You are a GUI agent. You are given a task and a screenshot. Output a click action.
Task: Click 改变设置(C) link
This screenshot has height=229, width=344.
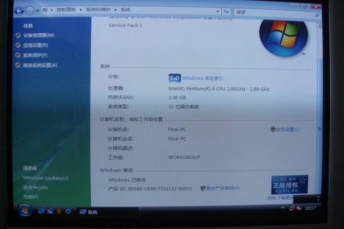[288, 129]
